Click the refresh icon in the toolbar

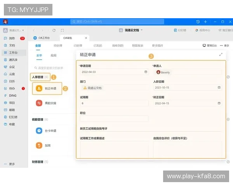(x=54, y=30)
